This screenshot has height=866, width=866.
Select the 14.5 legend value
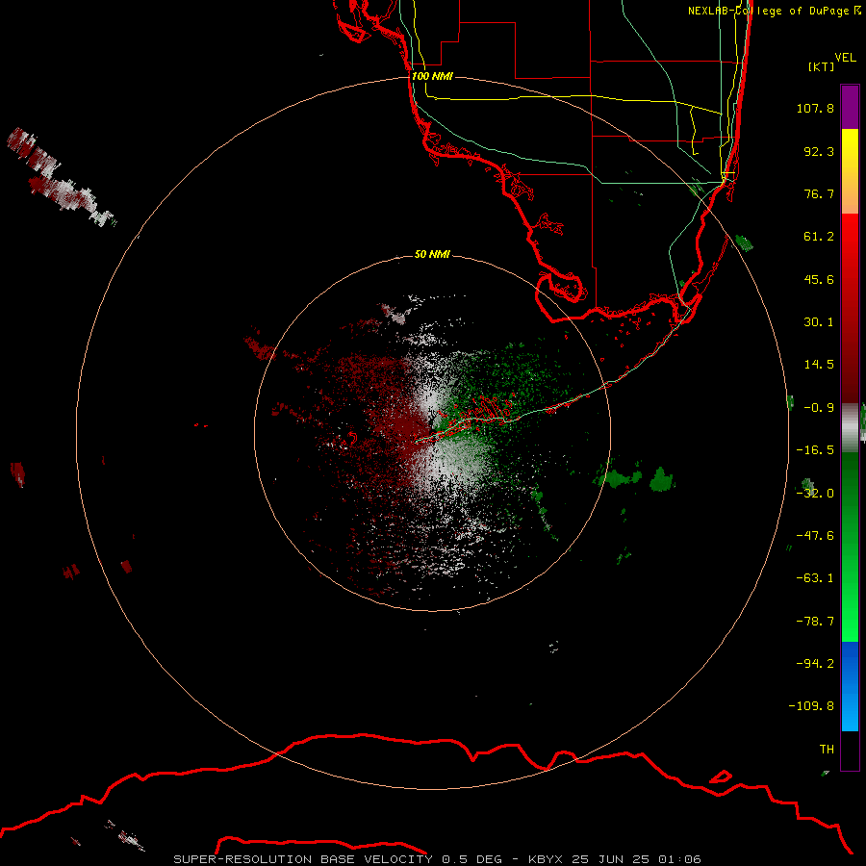(819, 365)
